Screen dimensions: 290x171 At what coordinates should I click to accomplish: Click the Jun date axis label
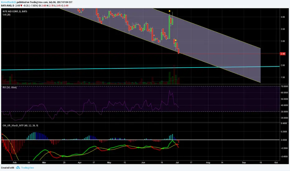[143, 163]
